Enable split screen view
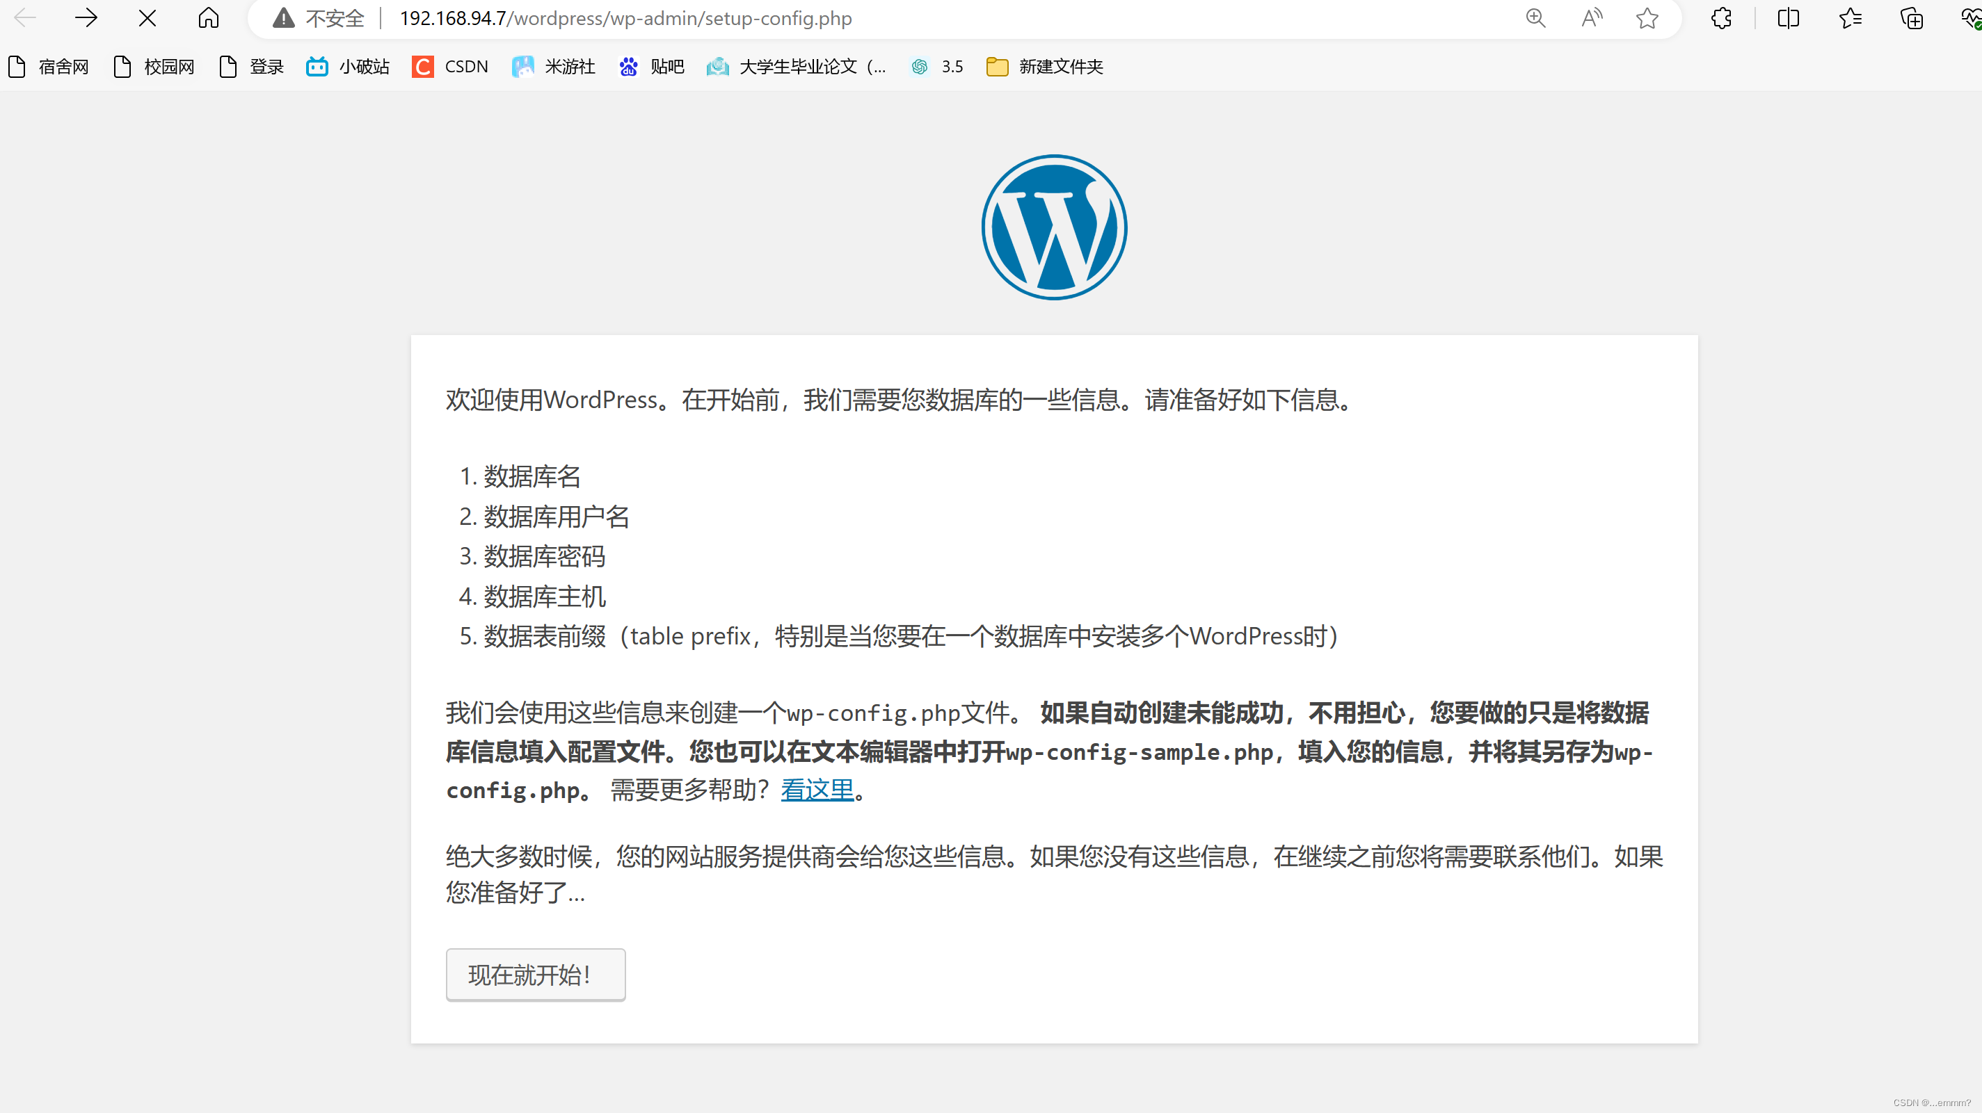 pos(1788,17)
